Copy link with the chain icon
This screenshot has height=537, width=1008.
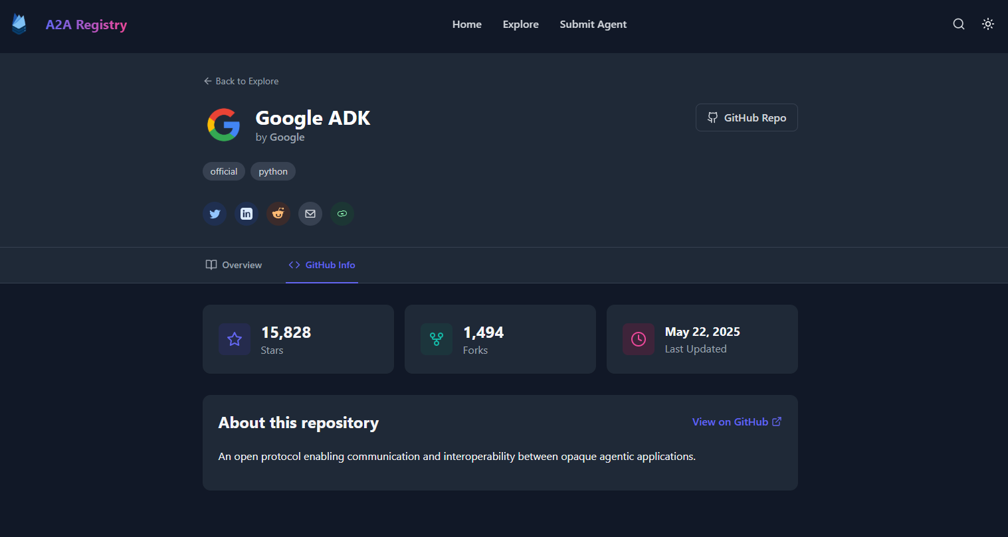342,214
